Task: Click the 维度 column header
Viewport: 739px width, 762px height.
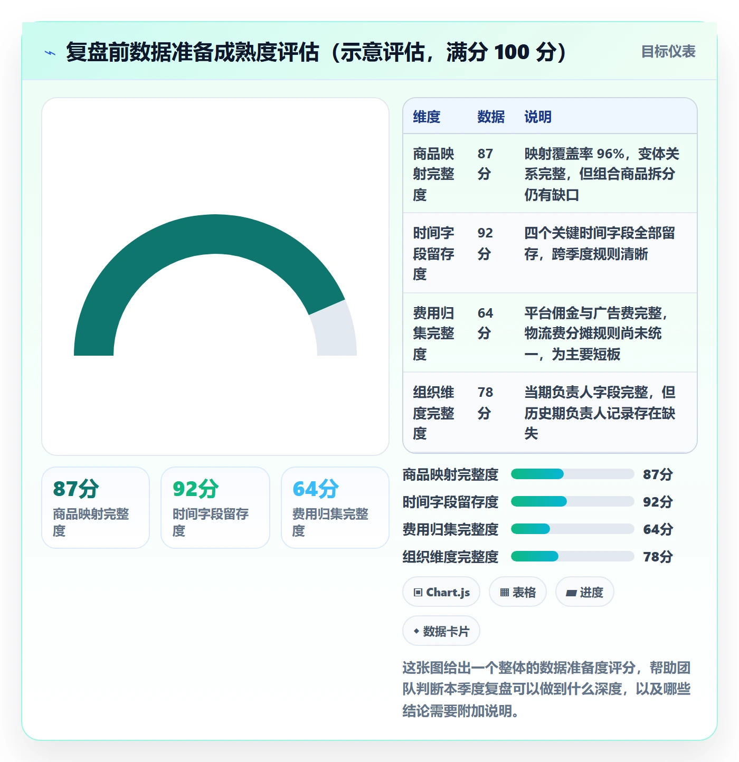Action: 427,117
